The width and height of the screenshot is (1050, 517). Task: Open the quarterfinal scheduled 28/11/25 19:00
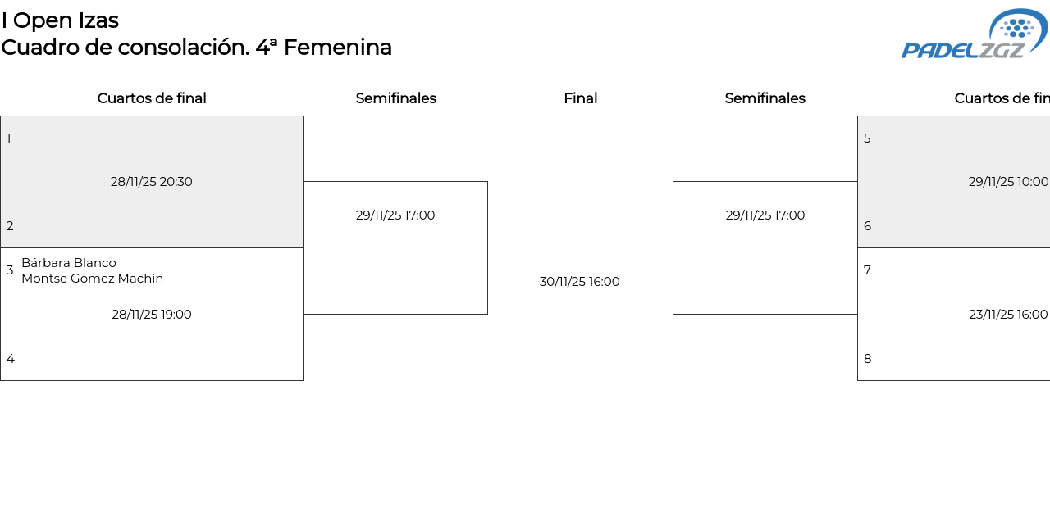[152, 315]
